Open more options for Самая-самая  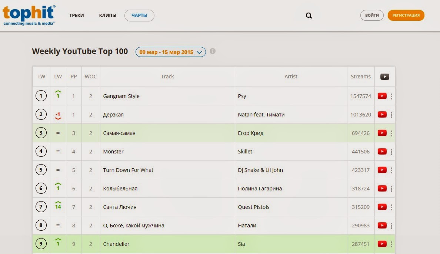391,133
